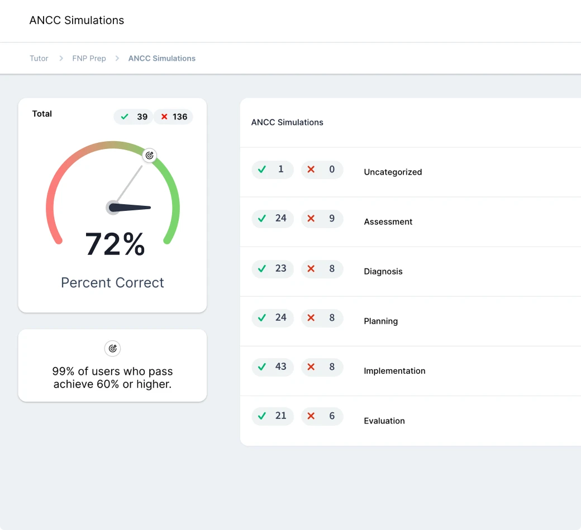Open the Assessment category row
Screen dimensions: 581x530
pyautogui.click(x=411, y=221)
